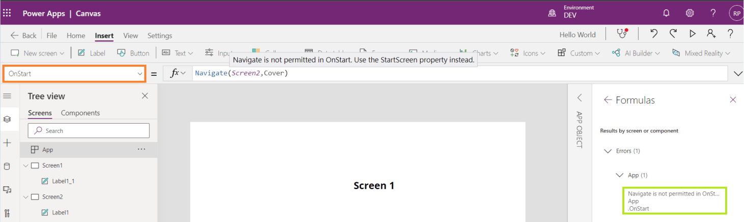
Task: Switch to the Components tab
Action: (x=80, y=113)
